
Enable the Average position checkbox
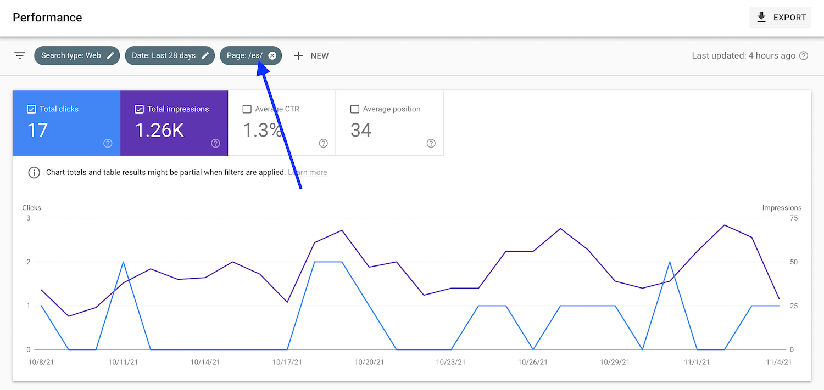pos(354,109)
